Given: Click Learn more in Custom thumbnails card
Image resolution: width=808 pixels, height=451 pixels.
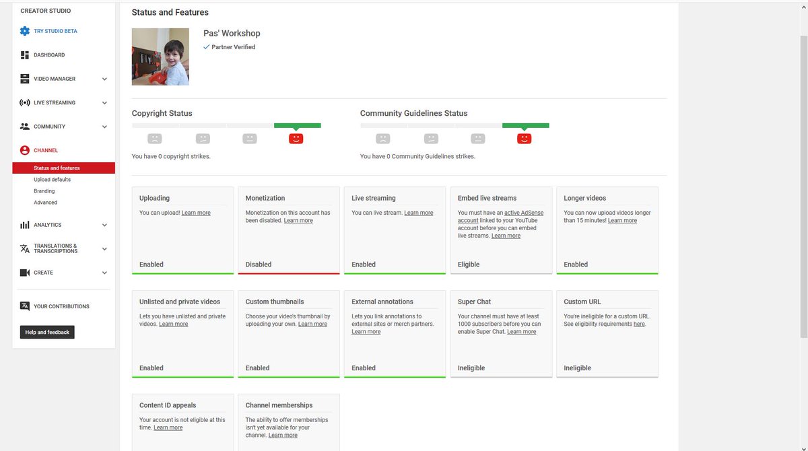Looking at the screenshot, I should [312, 324].
